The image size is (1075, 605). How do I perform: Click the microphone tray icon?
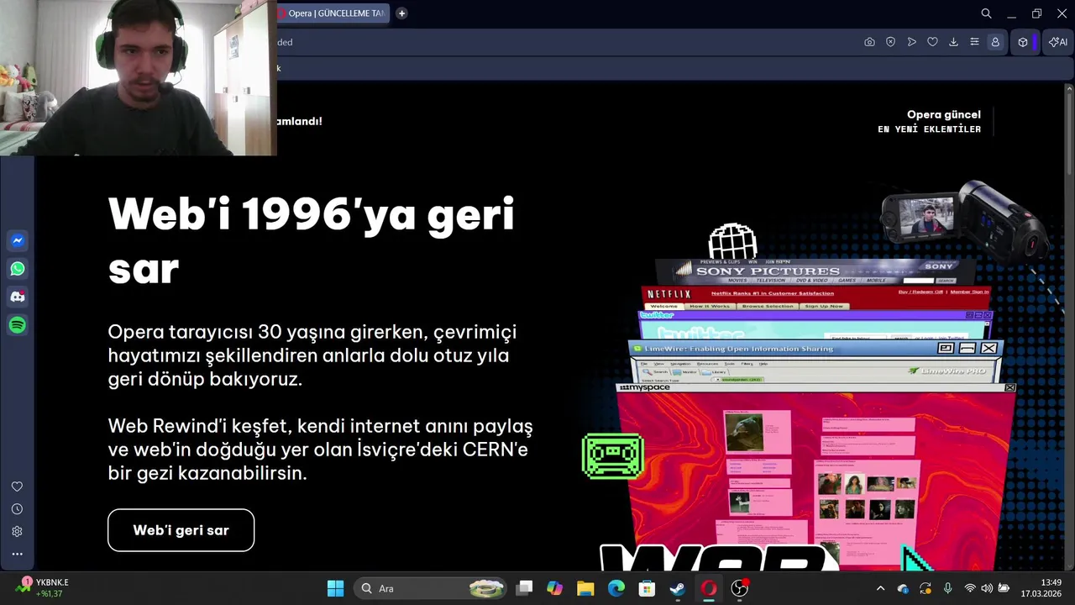coord(947,588)
